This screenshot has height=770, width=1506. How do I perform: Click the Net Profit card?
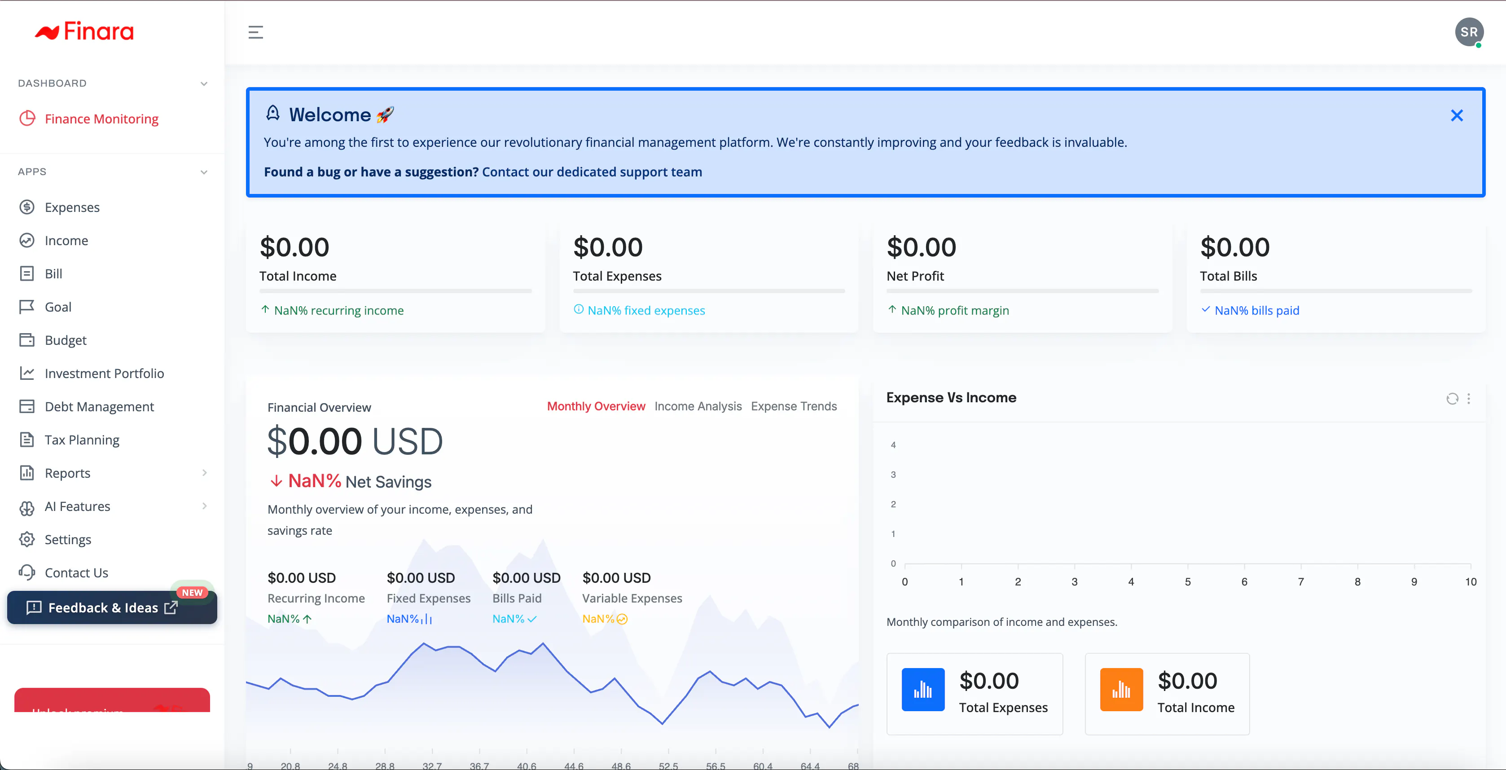click(x=1022, y=278)
